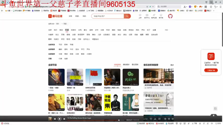
Task: Click the browser game controller icon
Action: (200, 7)
